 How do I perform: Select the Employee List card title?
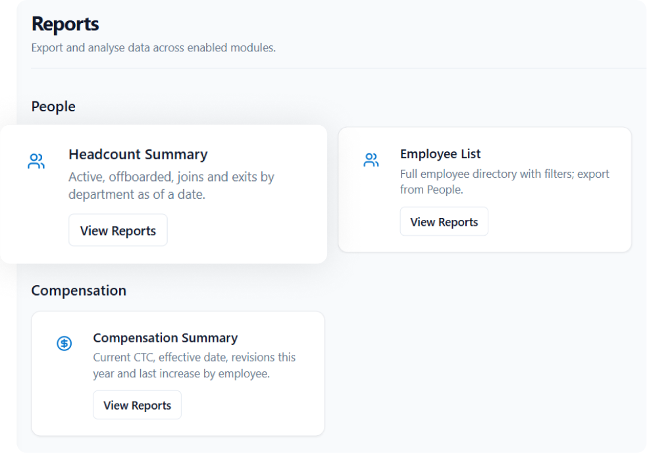coord(440,153)
